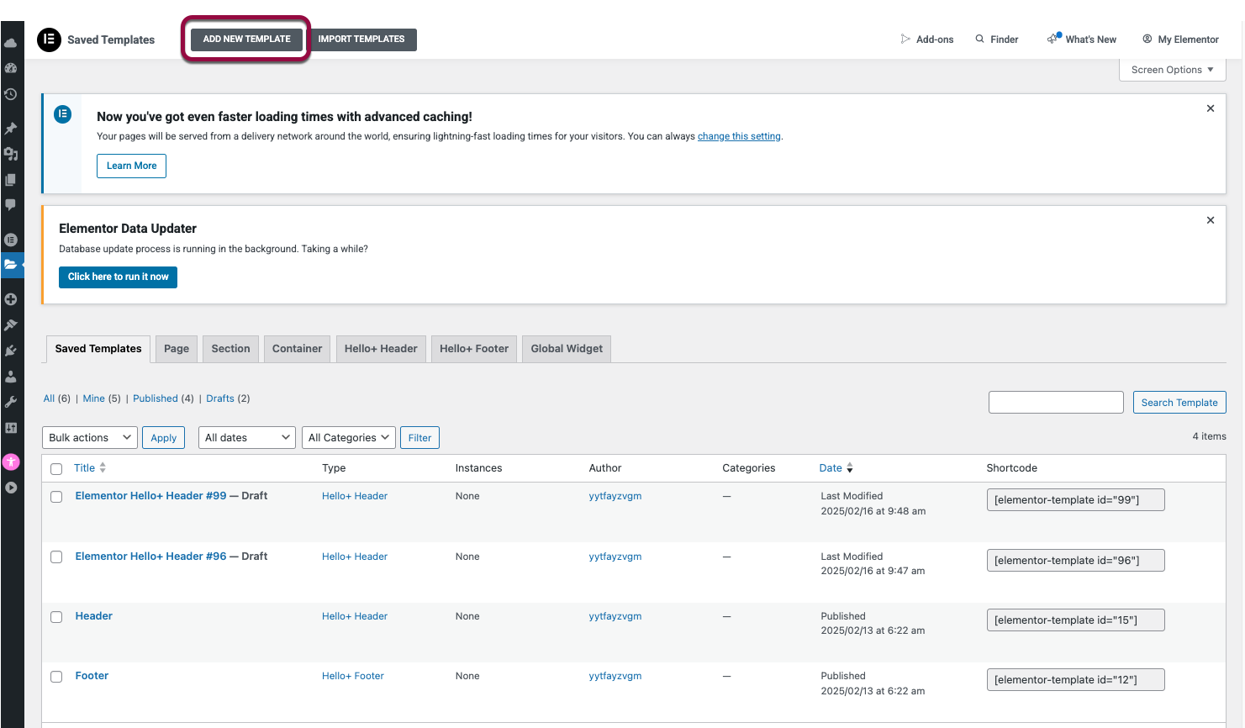The height and width of the screenshot is (728, 1245).
Task: Click the Elementor logo beside Saved Templates
Action: 49,40
